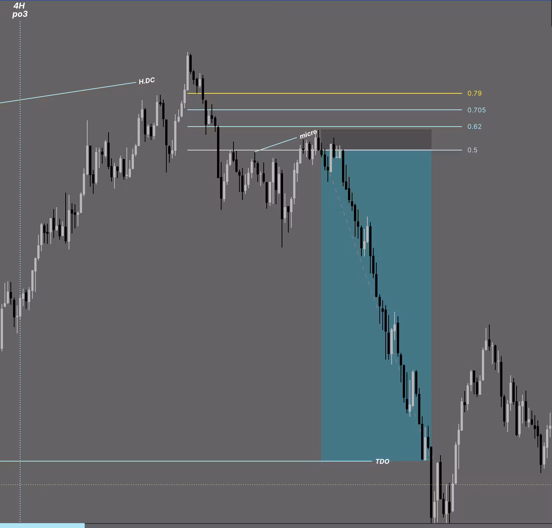Select the vertical dotted line under 4H po3
552x528 pixels.
point(20,271)
